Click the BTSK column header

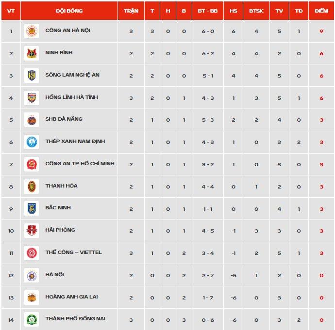tap(256, 11)
